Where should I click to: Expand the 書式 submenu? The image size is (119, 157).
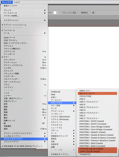(x=24, y=118)
